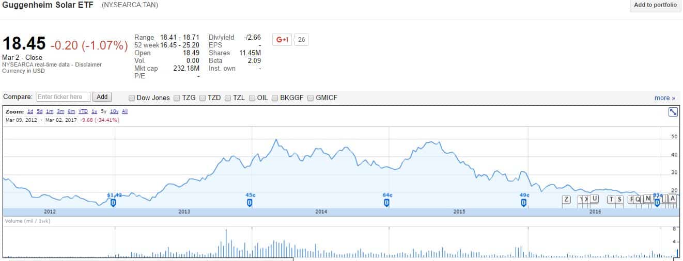The image size is (683, 261).
Task: Click the G+1 count bubble 26
Action: (x=302, y=40)
